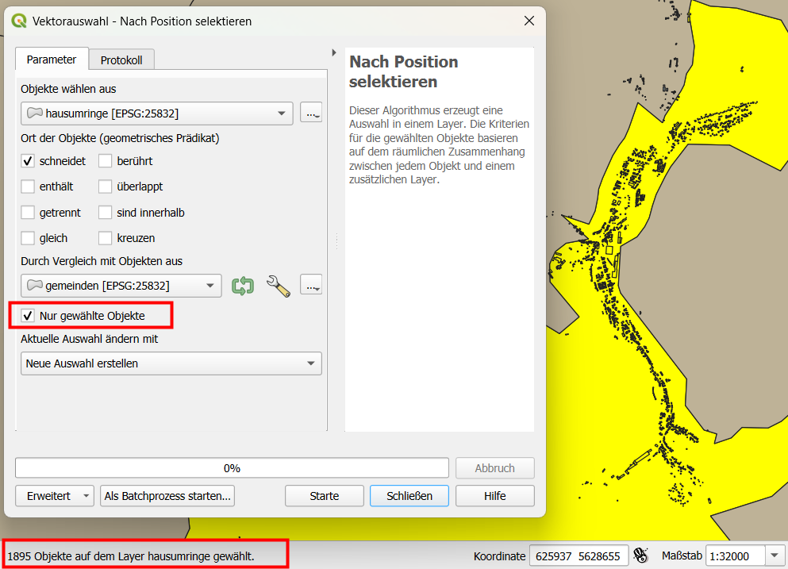Enable the getrennt predicate checkbox
This screenshot has height=569, width=788.
click(28, 213)
